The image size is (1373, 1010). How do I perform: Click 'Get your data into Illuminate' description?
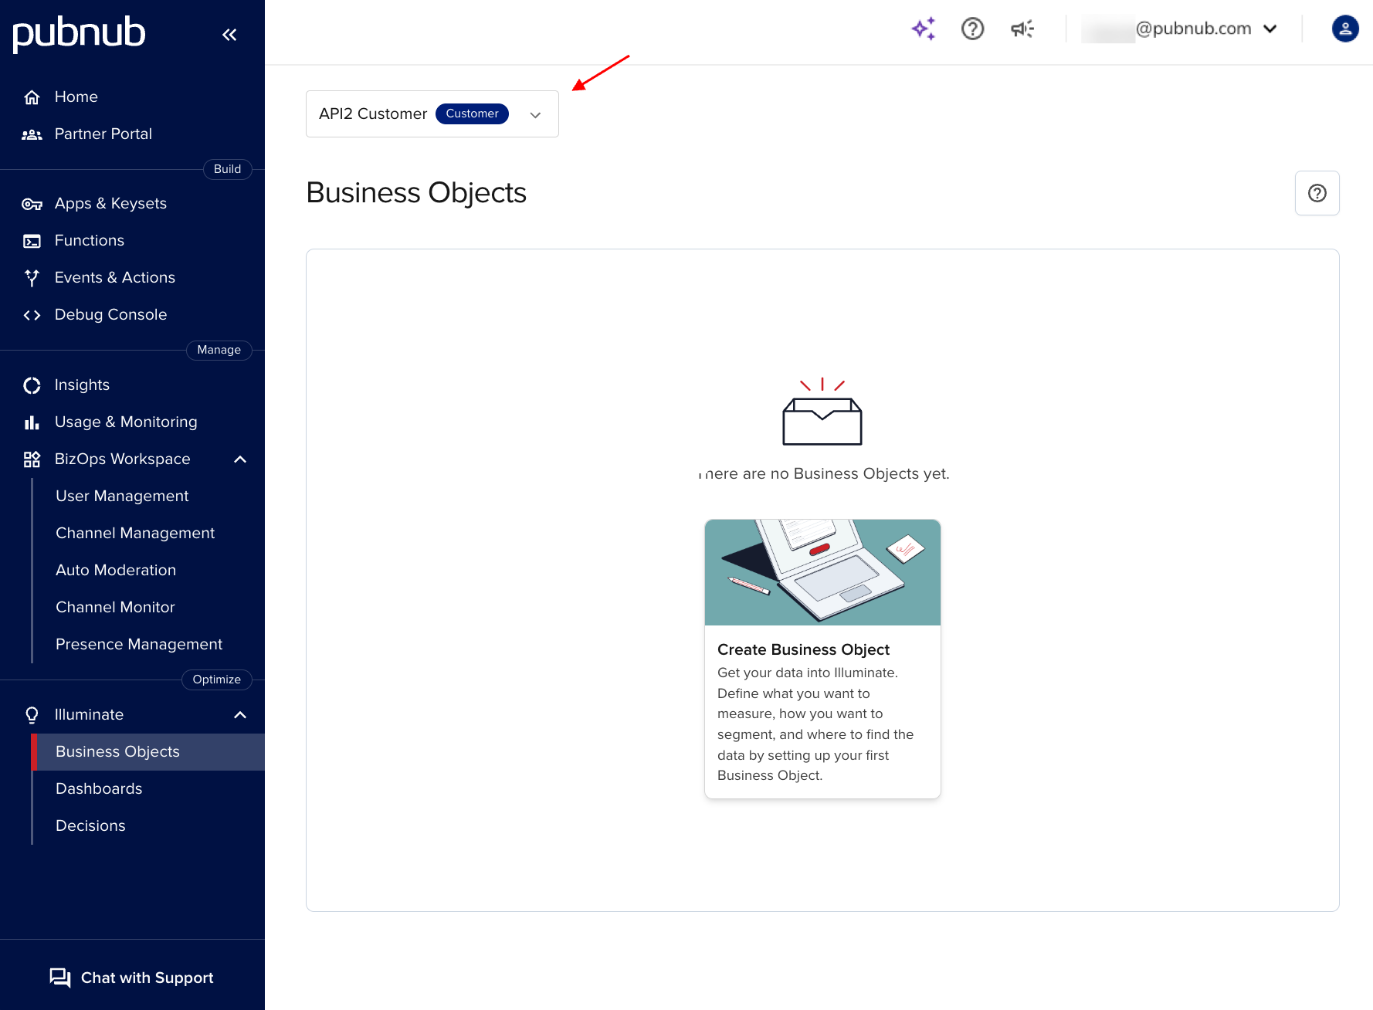815,724
